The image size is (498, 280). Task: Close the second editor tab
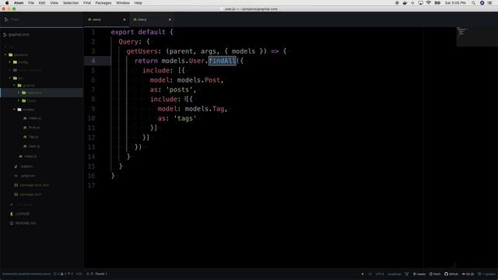tap(170, 19)
